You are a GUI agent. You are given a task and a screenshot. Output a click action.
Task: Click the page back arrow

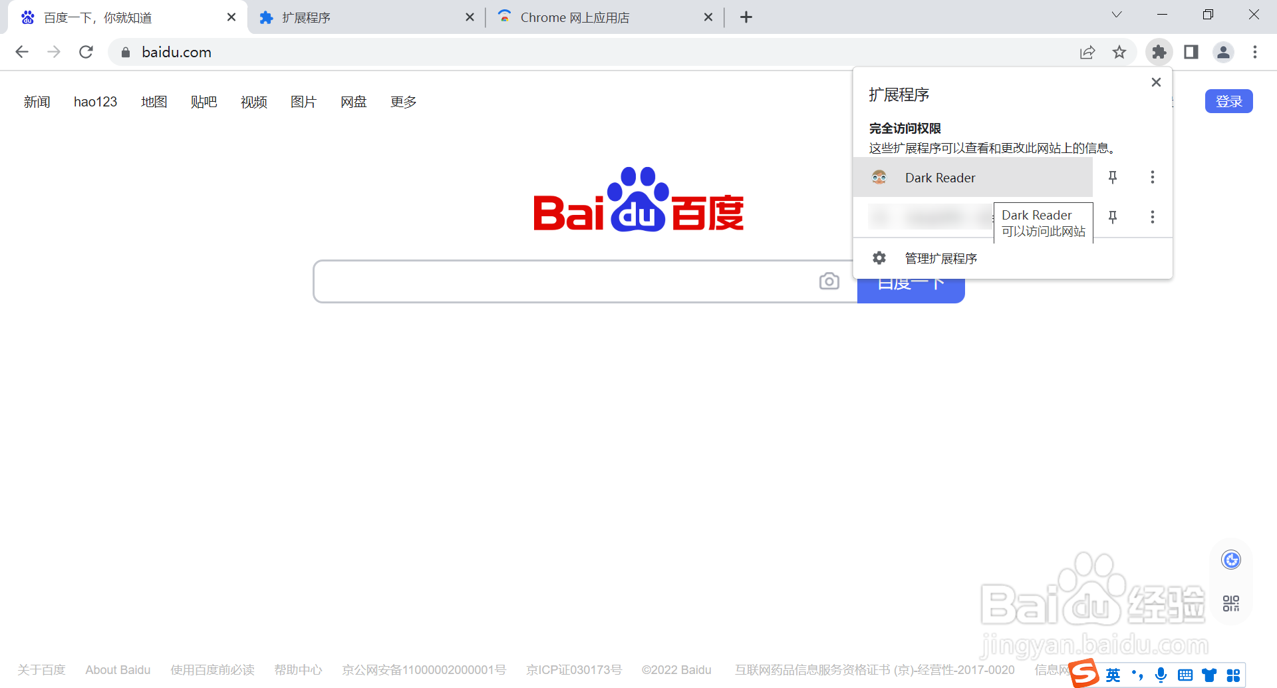(22, 52)
